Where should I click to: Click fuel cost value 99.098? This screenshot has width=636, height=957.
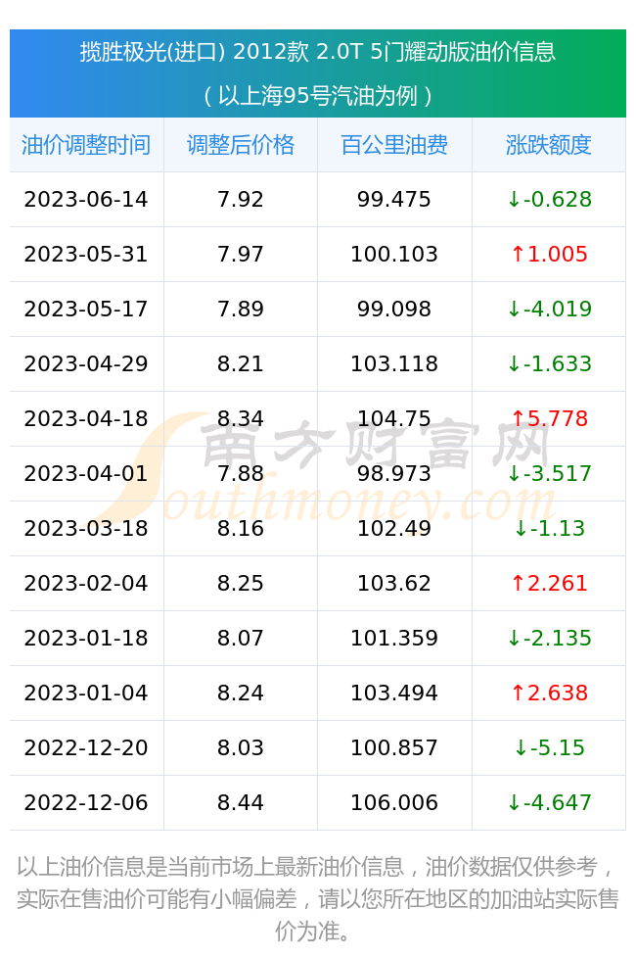(x=394, y=310)
